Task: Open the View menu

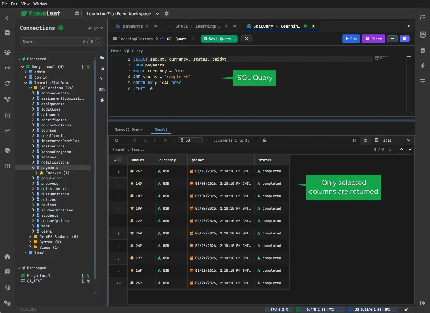Action: click(25, 4)
